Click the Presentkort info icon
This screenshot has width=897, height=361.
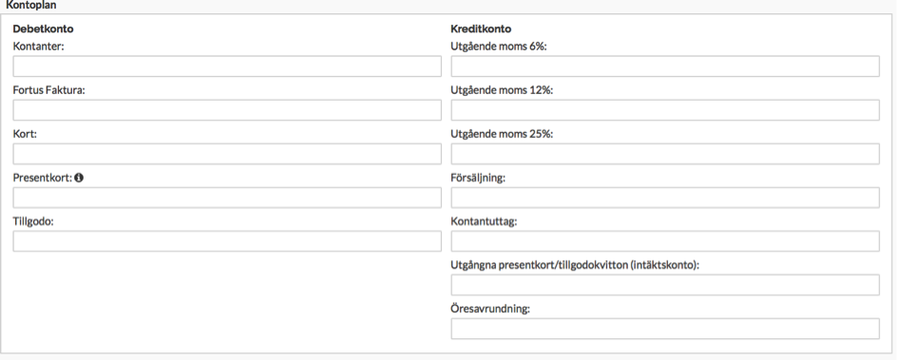point(79,178)
